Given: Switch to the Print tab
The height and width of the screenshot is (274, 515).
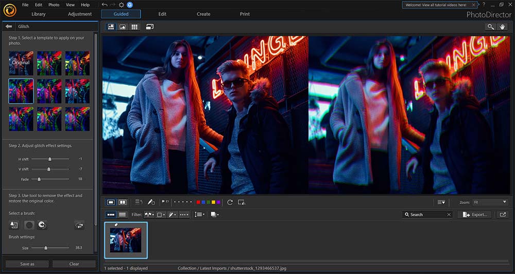Looking at the screenshot, I should pyautogui.click(x=245, y=14).
